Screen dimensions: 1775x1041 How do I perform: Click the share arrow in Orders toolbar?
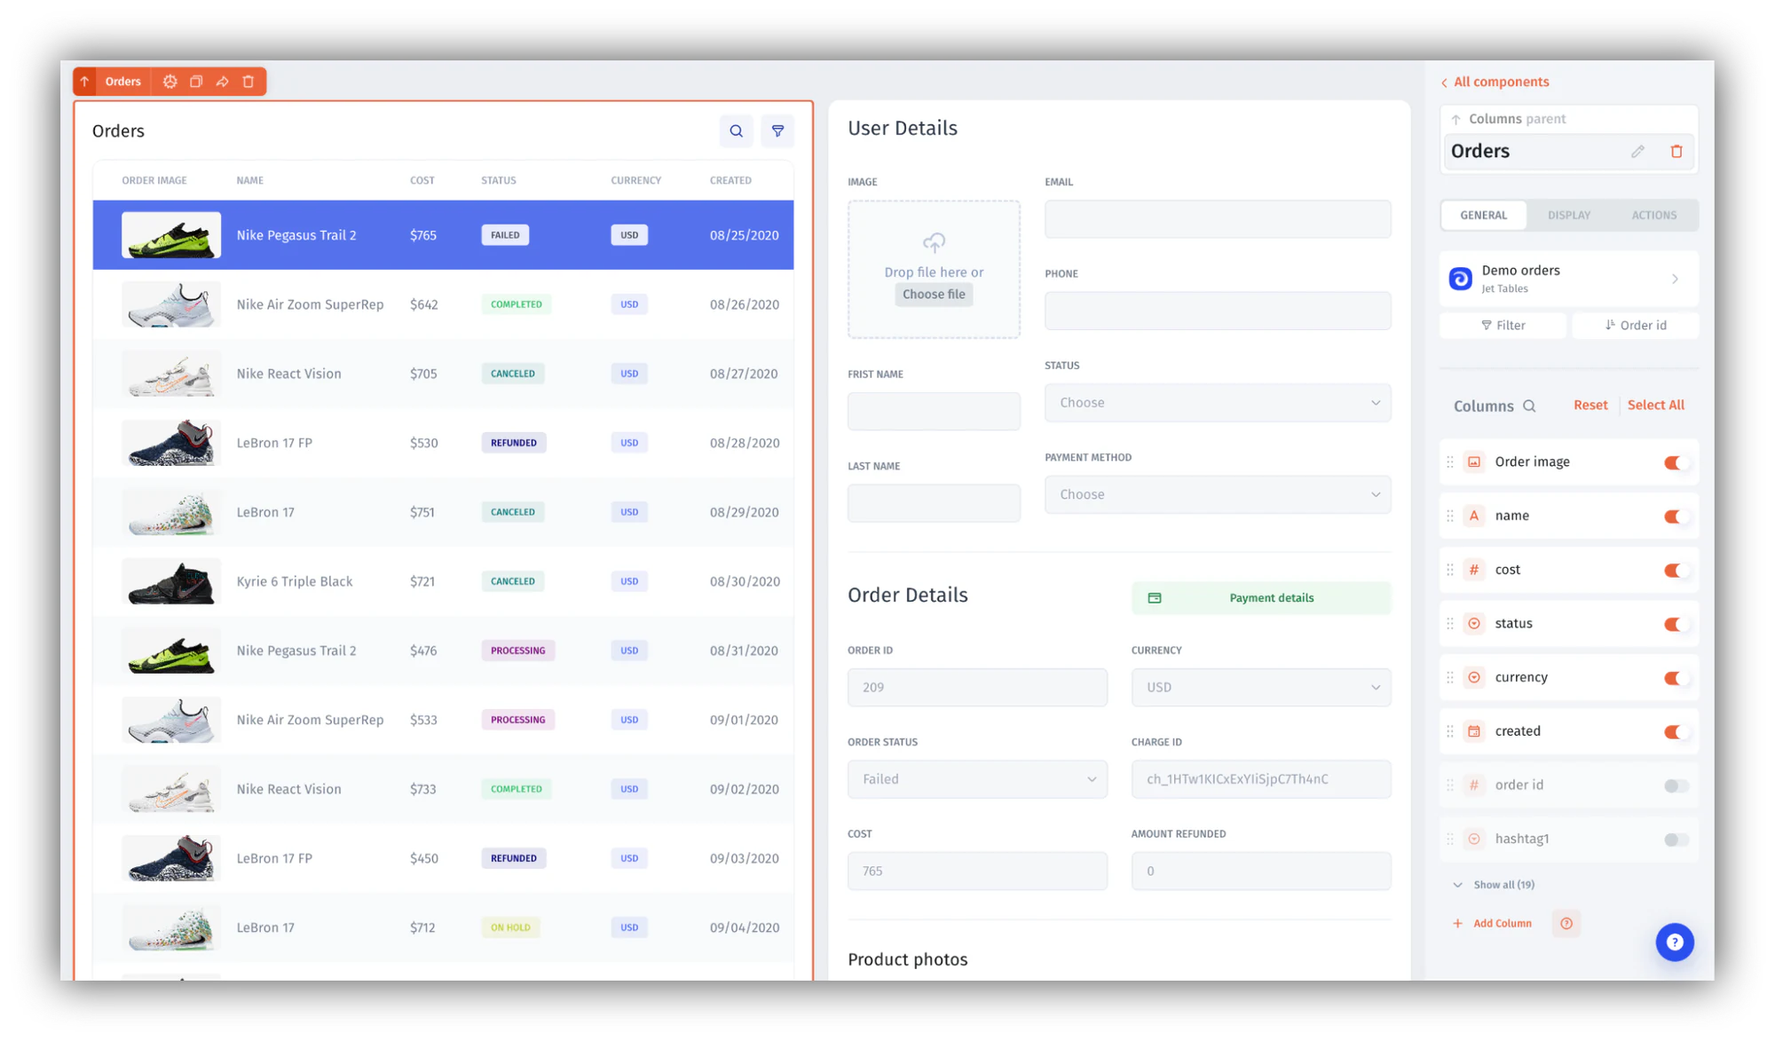223,82
